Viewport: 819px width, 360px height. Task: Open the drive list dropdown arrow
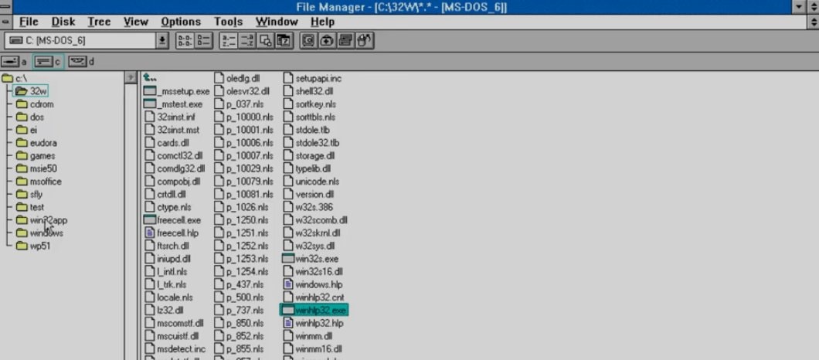(x=162, y=41)
